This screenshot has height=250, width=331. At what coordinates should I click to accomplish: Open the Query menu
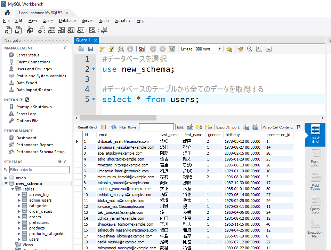point(48,21)
